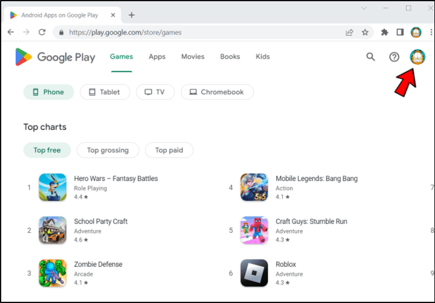Open Zombie Defense title link
This screenshot has height=303, width=435.
[98, 264]
